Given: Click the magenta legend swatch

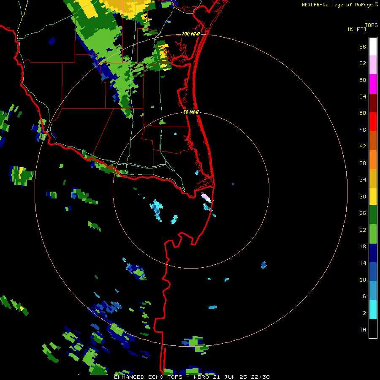Looking at the screenshot, I should 373,84.
